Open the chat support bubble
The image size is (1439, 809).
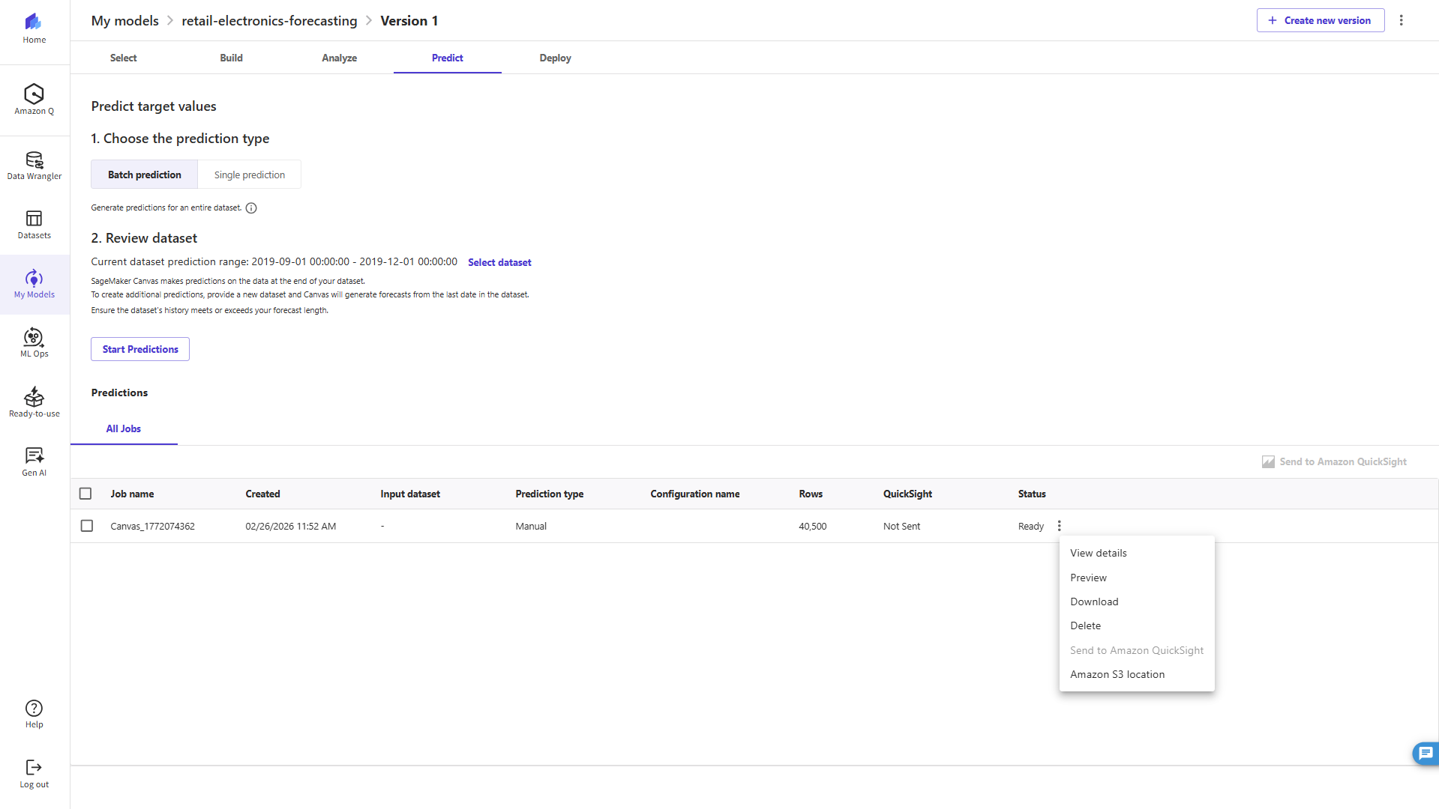pyautogui.click(x=1425, y=753)
